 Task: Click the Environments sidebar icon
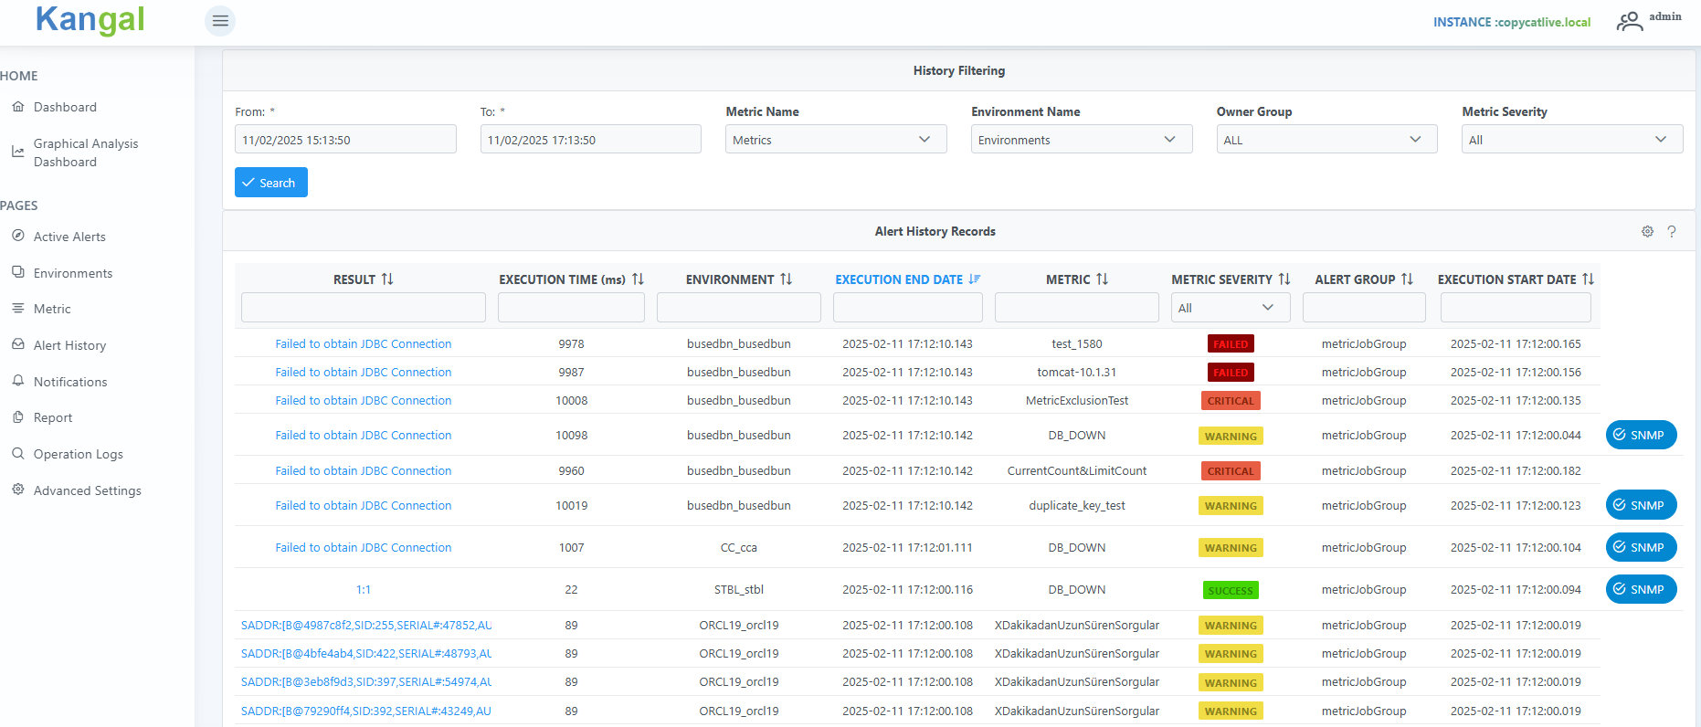coord(18,272)
